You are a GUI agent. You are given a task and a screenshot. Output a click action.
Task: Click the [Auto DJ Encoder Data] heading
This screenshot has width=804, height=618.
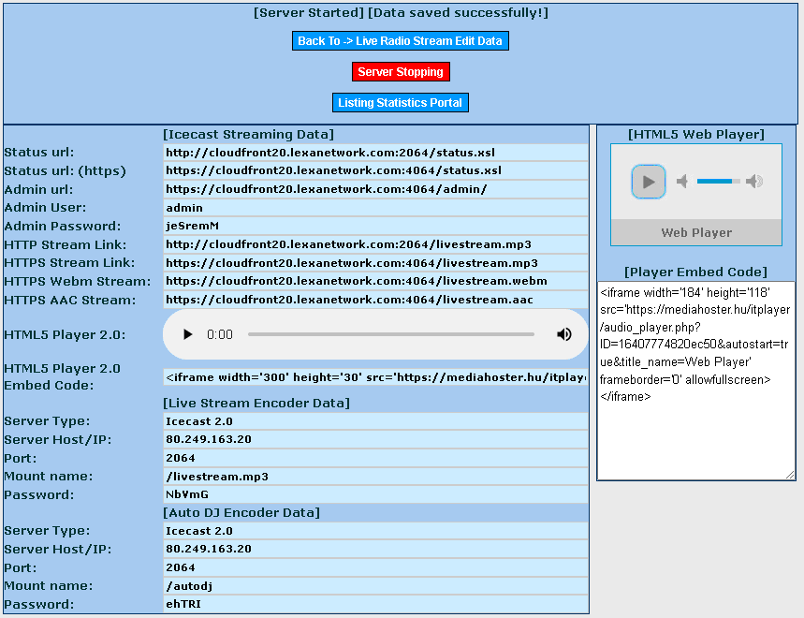pyautogui.click(x=241, y=513)
